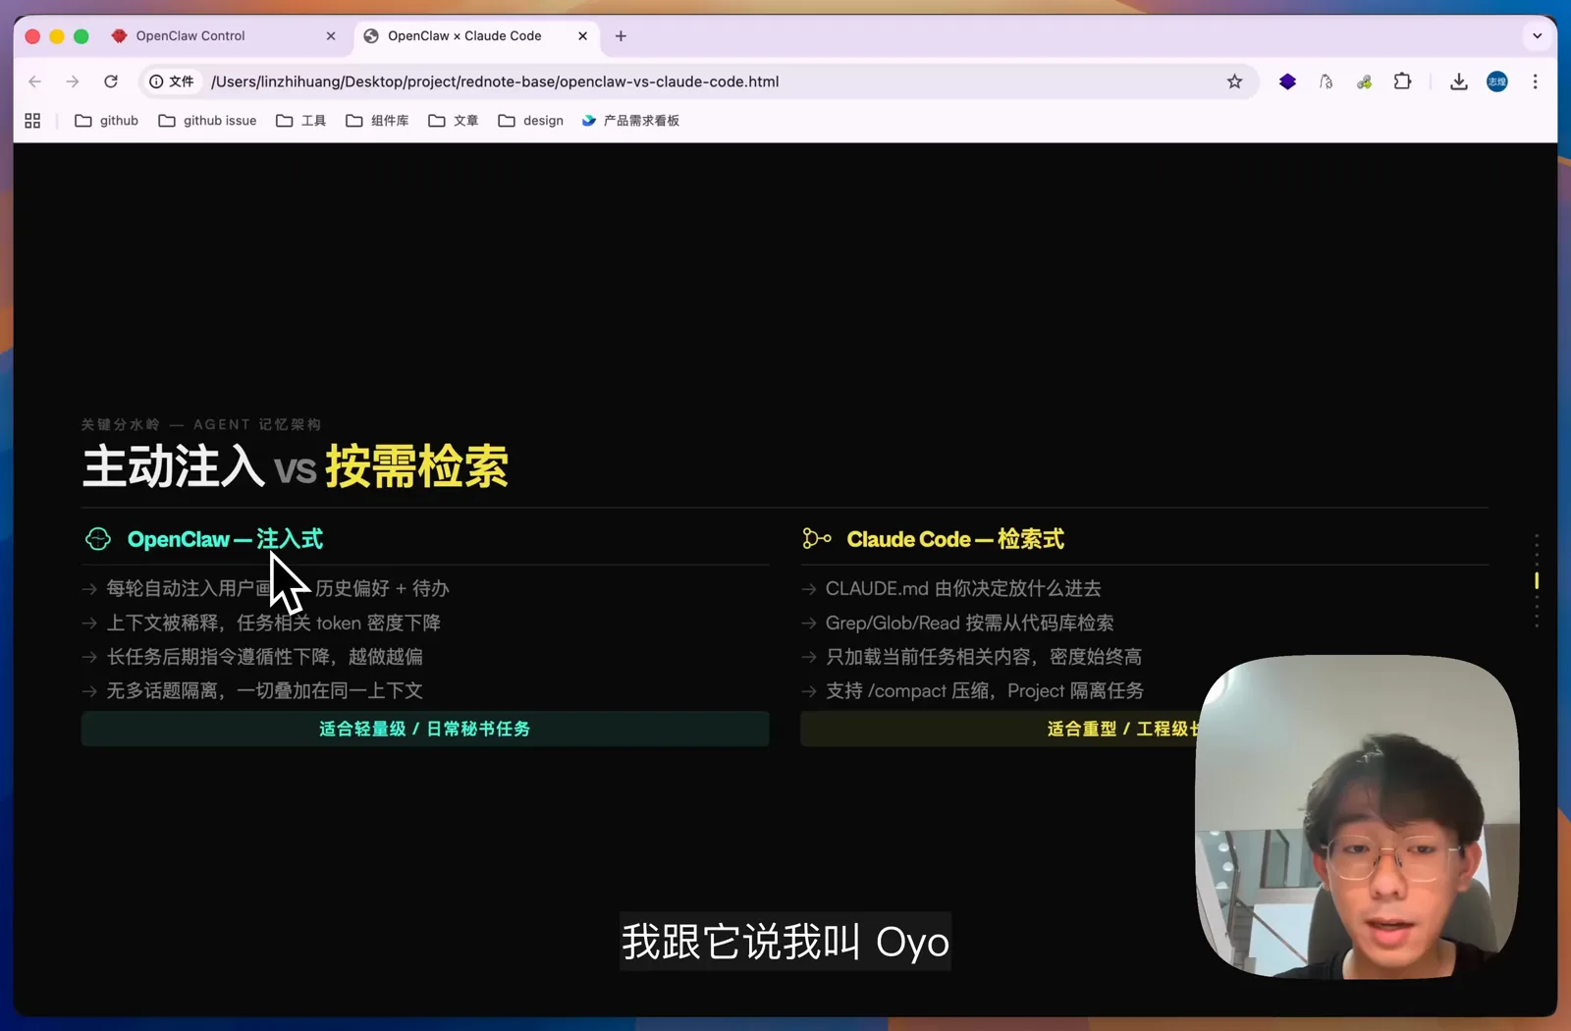Open the 产品需求看板 bookmark
This screenshot has height=1031, width=1571.
click(x=630, y=121)
